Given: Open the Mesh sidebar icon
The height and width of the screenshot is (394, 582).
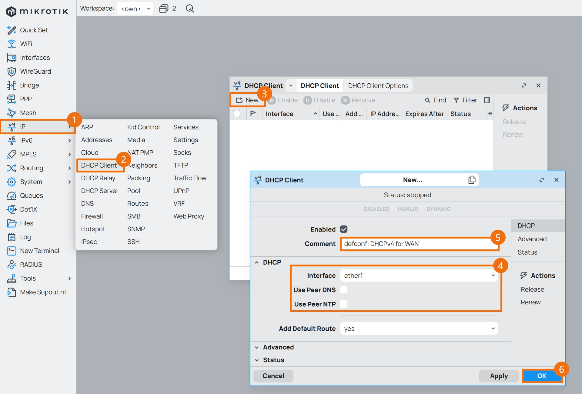Looking at the screenshot, I should (12, 113).
